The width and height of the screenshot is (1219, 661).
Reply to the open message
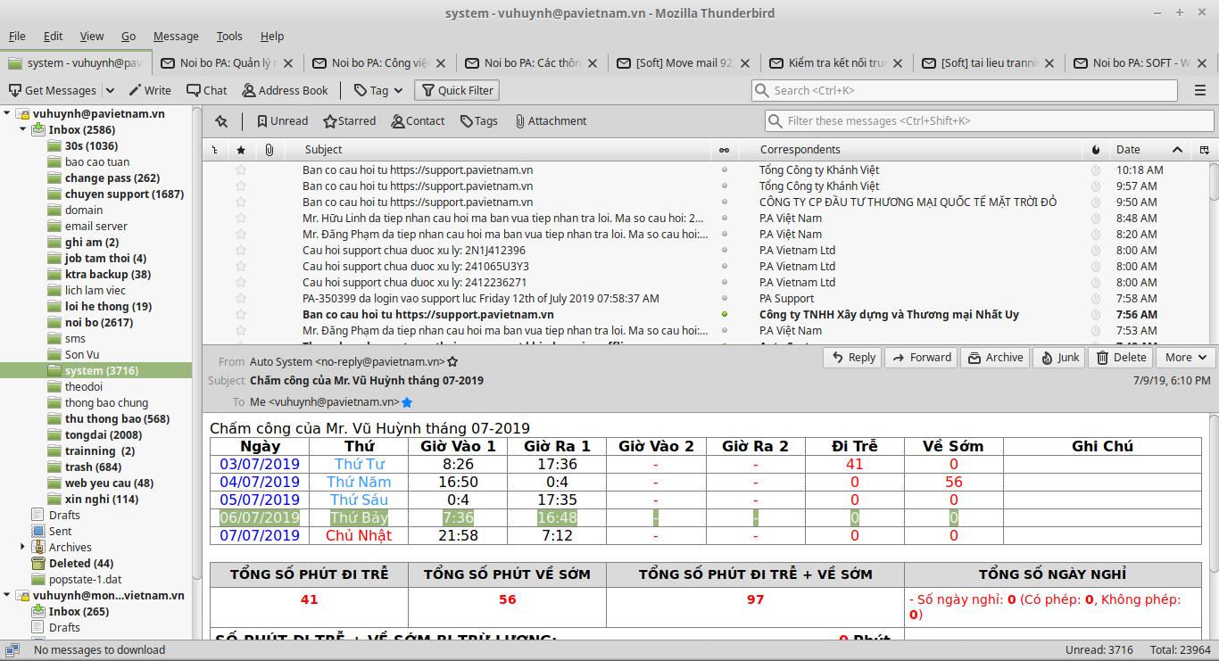852,358
